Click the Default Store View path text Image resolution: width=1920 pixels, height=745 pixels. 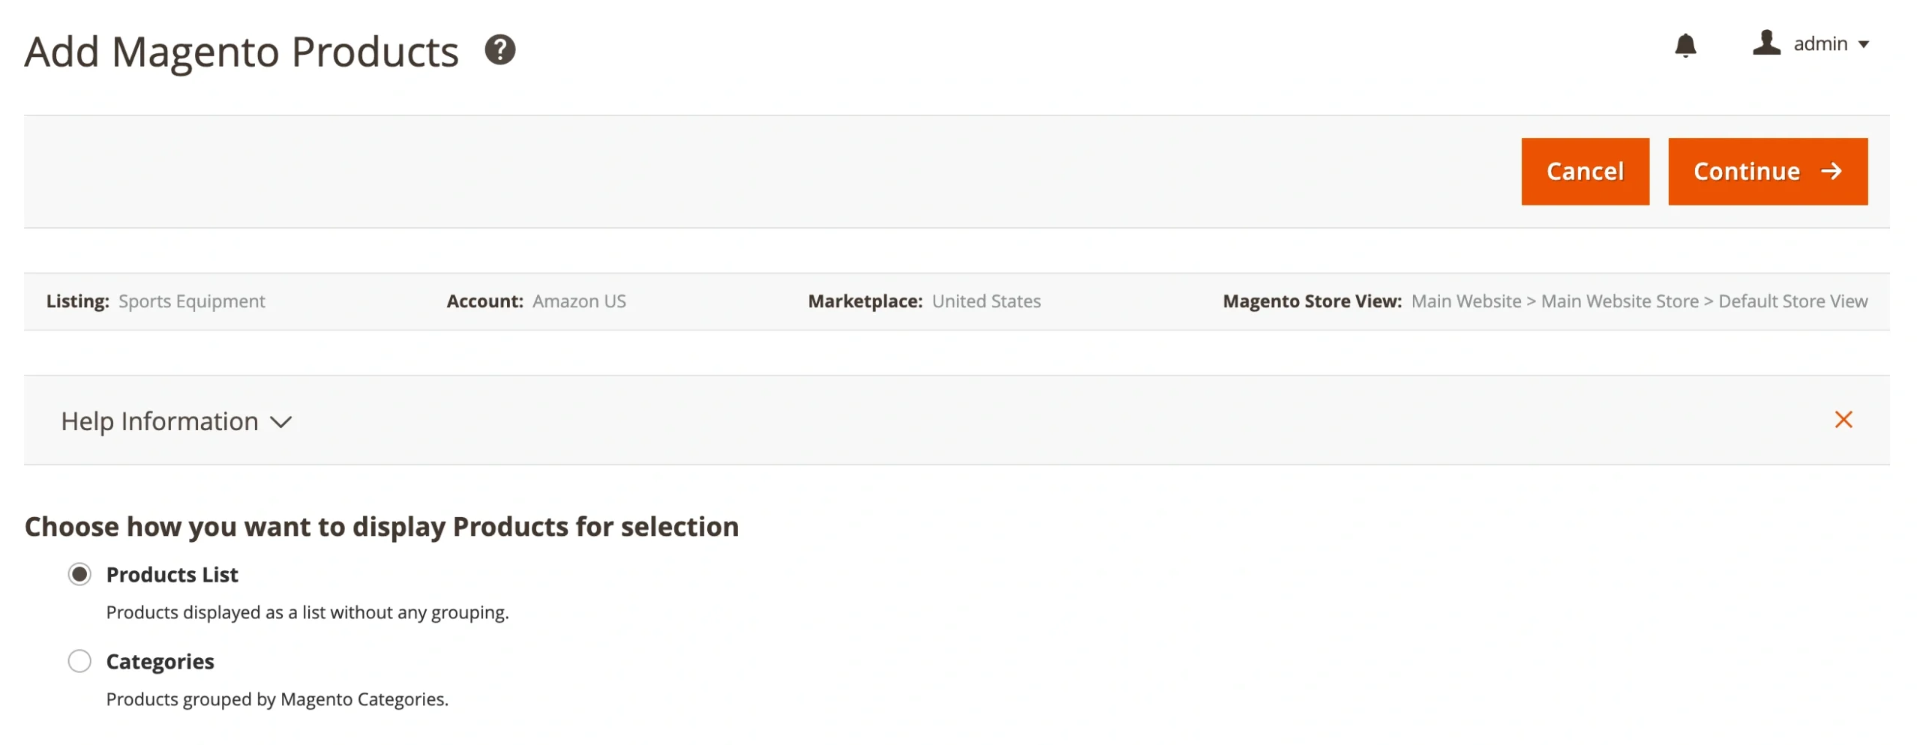coord(1792,301)
